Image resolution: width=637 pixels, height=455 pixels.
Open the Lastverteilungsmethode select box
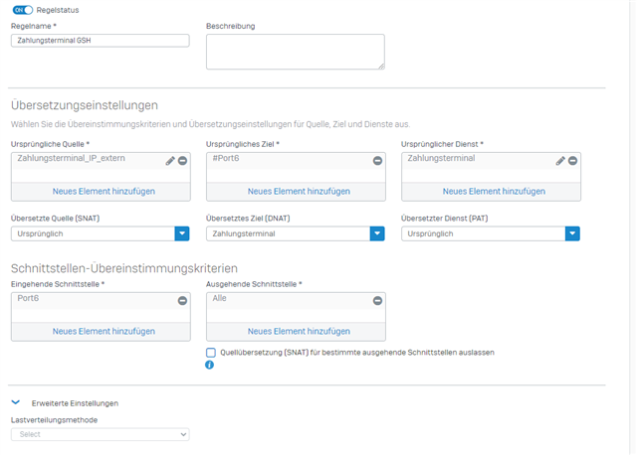coord(101,434)
